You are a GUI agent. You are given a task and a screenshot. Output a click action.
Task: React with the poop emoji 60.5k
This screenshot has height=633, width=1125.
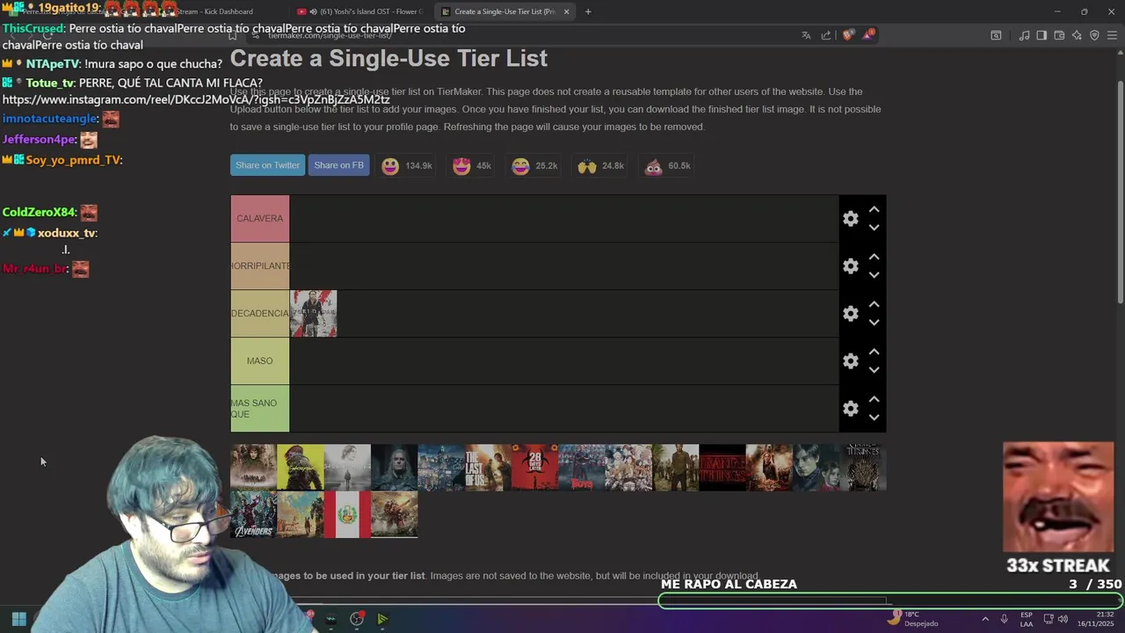click(x=668, y=166)
